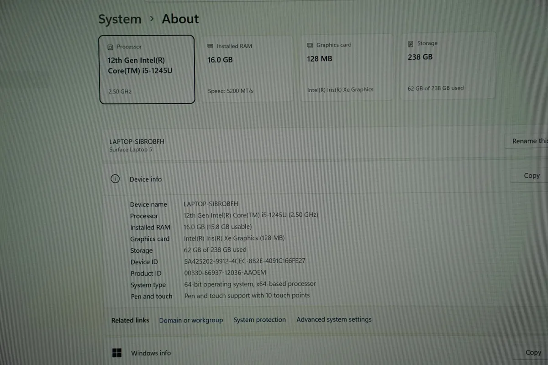Go back to System in breadcrumb
Screen dimensions: 548x365
[x=120, y=20]
